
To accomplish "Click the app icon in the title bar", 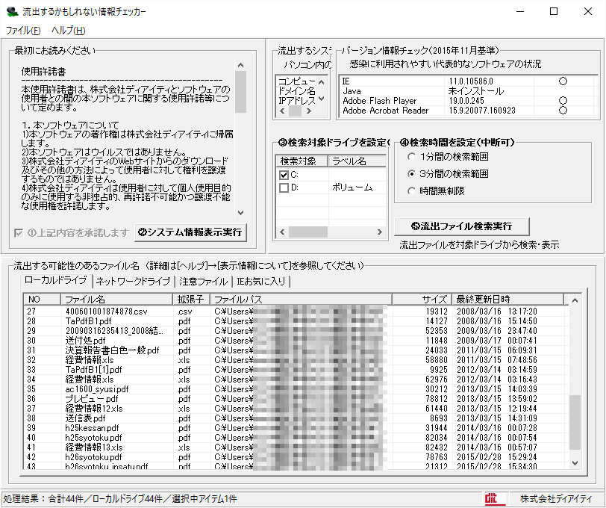I will tap(12, 12).
